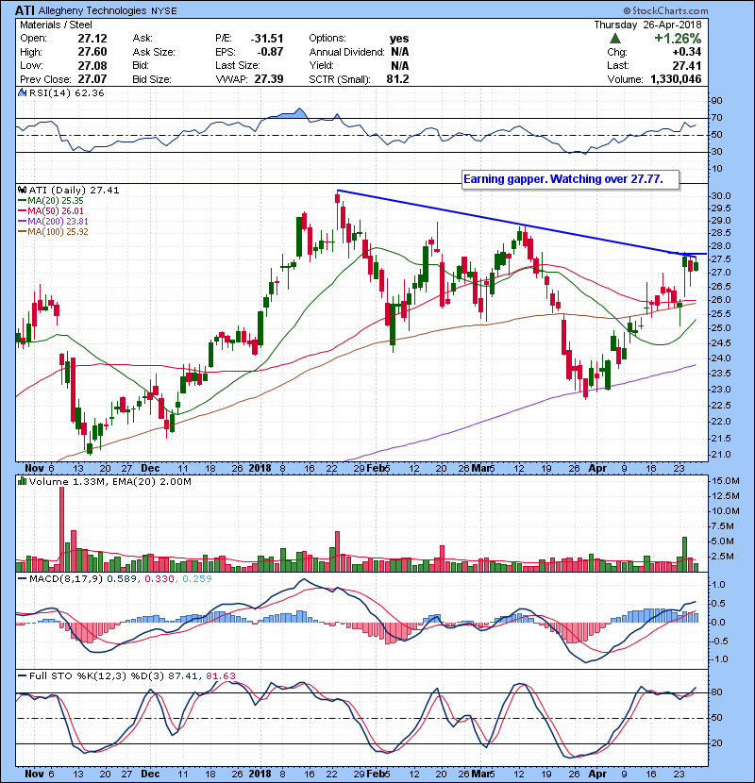Click the ATI ticker symbol heading

point(25,10)
